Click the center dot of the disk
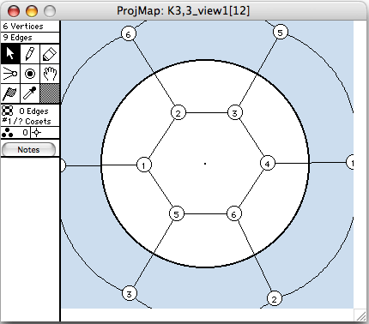Image resolution: width=369 pixels, height=324 pixels. pyautogui.click(x=205, y=164)
